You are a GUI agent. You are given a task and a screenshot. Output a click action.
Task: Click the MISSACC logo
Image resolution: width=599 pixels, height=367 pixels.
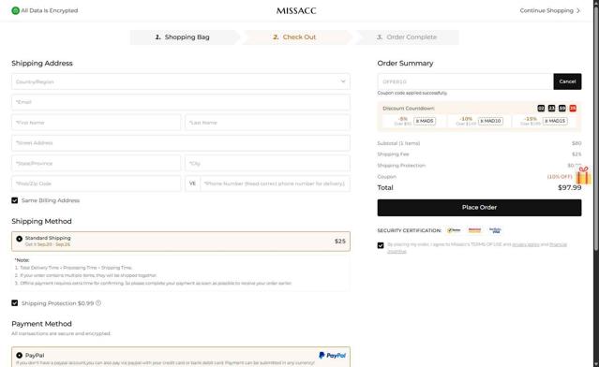tap(296, 10)
